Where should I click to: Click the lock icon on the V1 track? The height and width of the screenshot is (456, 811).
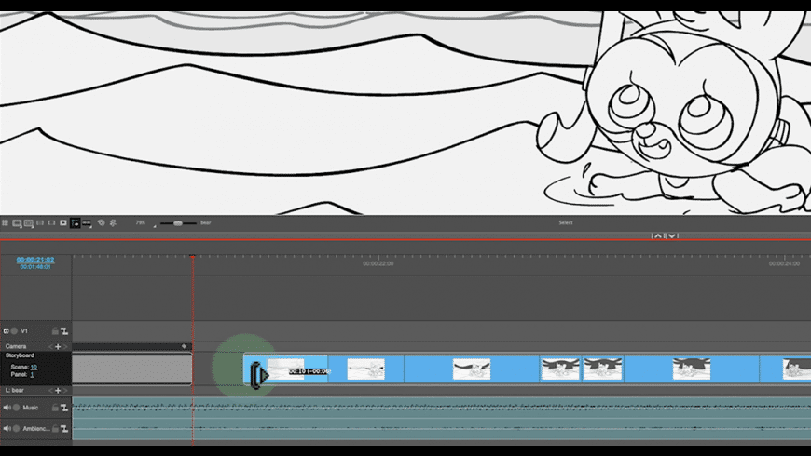[x=55, y=331]
